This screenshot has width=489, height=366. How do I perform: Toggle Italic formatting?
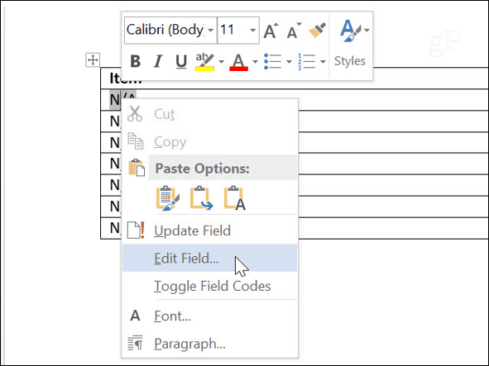pyautogui.click(x=158, y=61)
